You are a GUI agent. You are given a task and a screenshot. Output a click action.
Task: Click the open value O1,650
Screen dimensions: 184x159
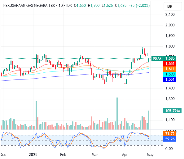tap(80, 6)
